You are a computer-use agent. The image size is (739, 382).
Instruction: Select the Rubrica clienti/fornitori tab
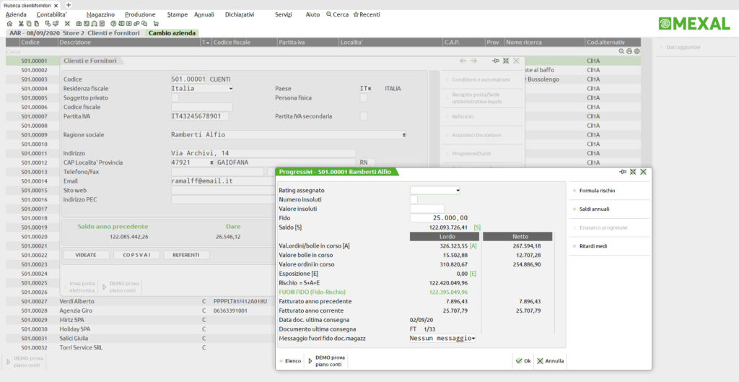31,5
